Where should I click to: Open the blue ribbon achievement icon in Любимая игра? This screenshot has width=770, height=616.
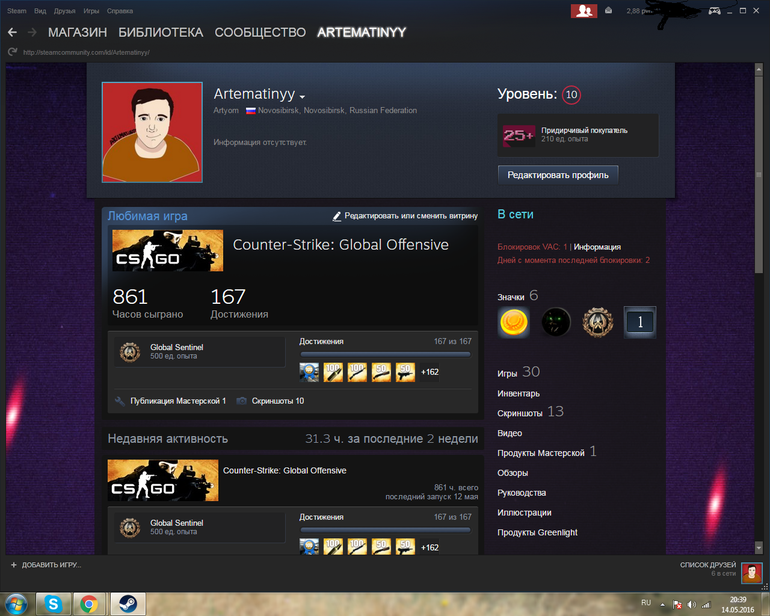click(x=309, y=372)
